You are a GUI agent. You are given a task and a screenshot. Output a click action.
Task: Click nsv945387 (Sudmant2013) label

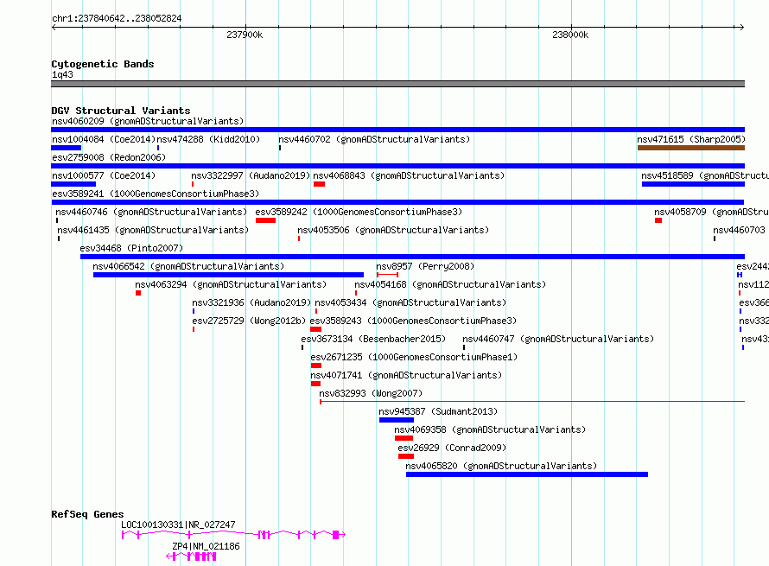438,411
